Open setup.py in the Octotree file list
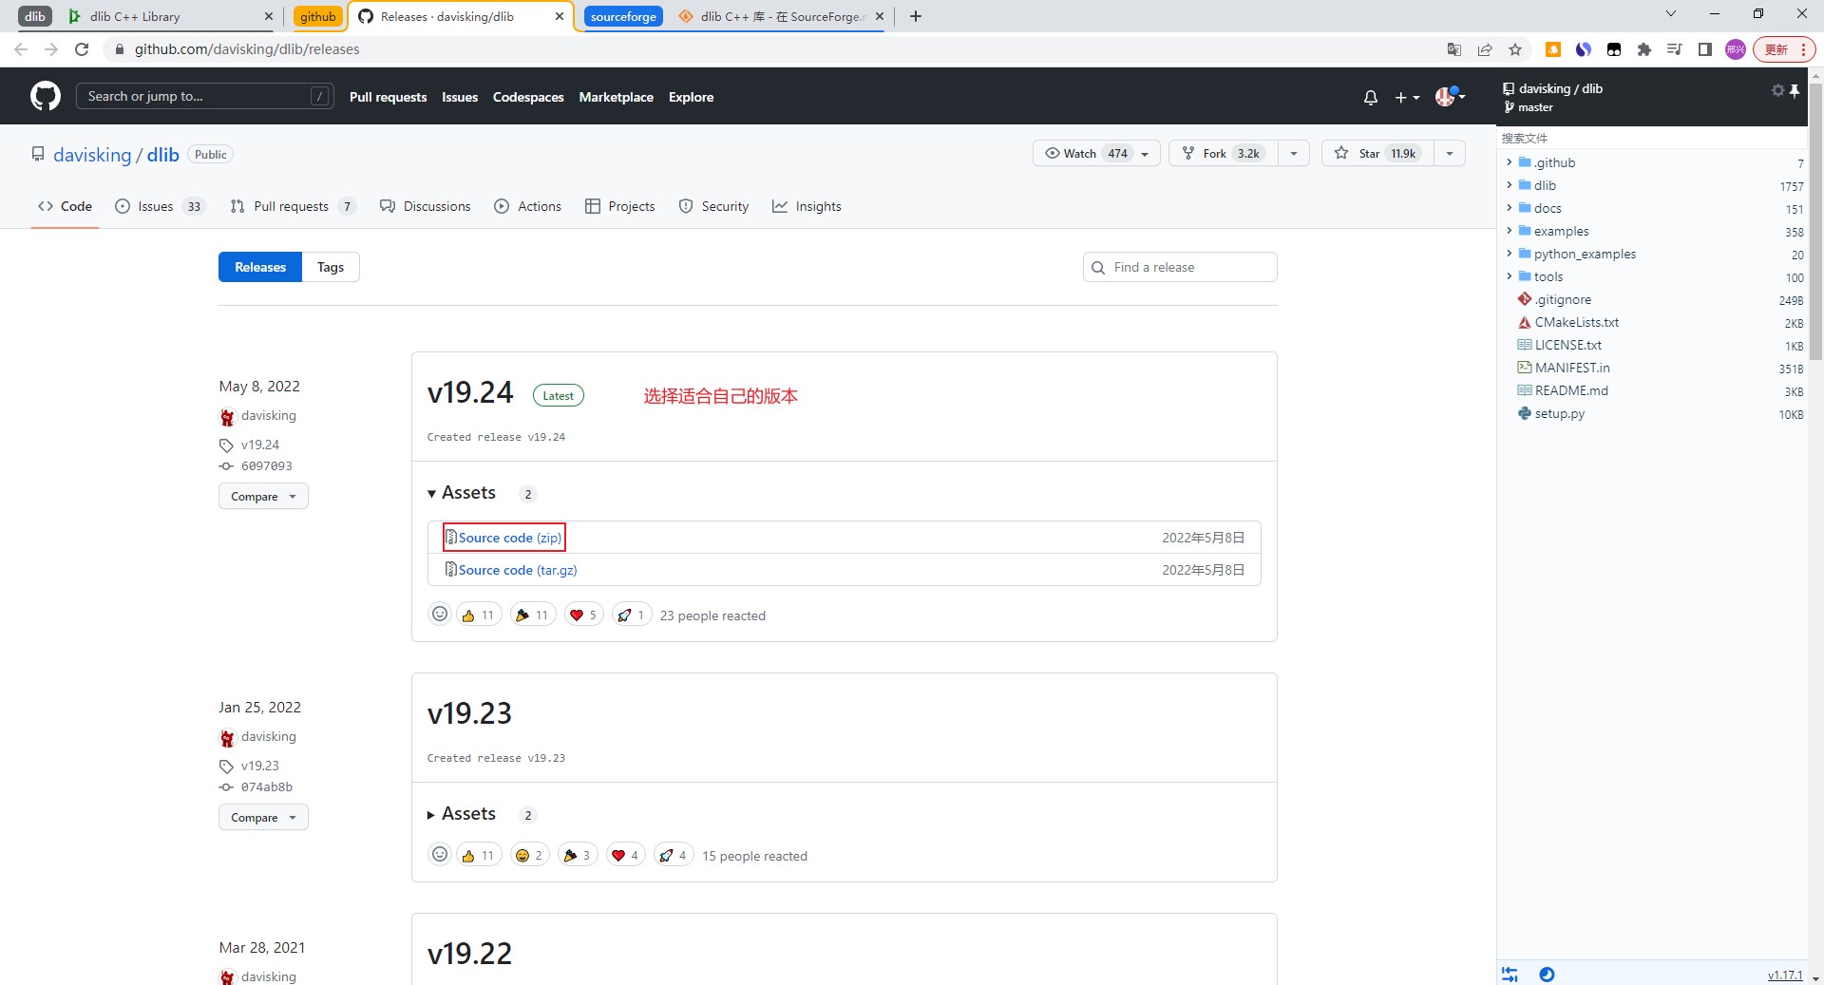This screenshot has height=985, width=1824. [x=1559, y=413]
